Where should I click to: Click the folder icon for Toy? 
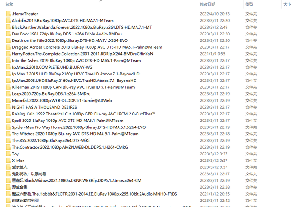8,154
